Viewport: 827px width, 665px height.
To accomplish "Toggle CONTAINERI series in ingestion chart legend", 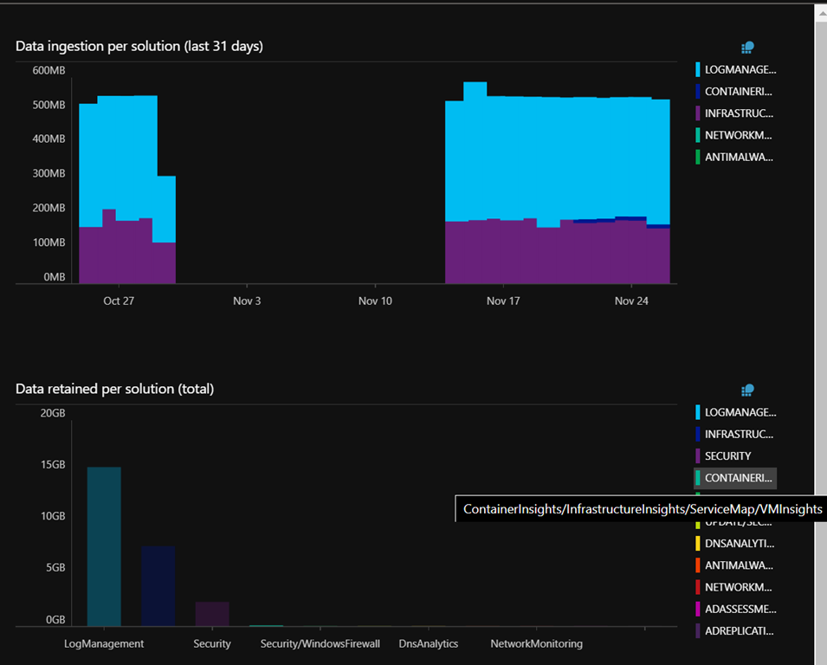I will 738,91.
